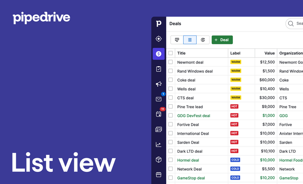Open the GDG DevFest deal link

[x=194, y=116]
